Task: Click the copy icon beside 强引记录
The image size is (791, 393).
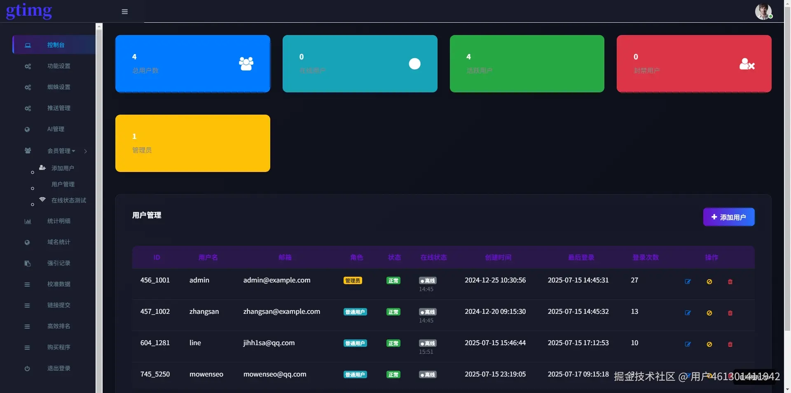Action: click(x=27, y=264)
